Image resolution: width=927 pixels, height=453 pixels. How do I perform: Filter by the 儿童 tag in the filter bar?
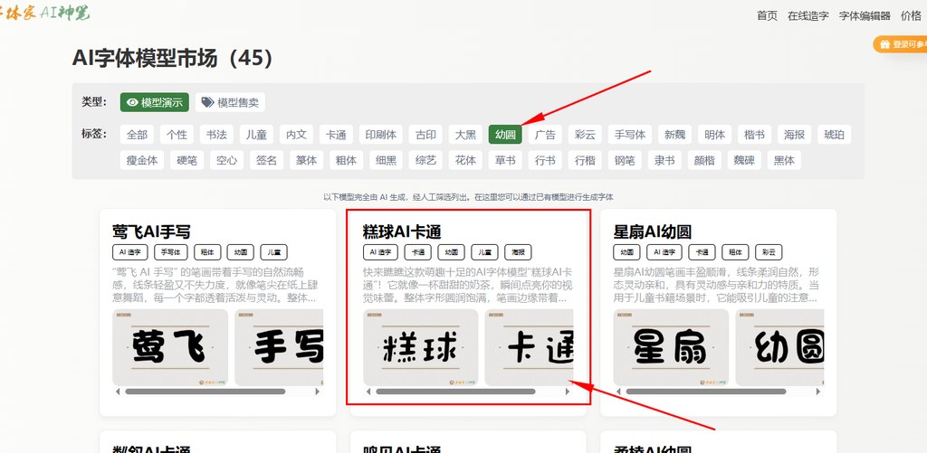coord(256,135)
